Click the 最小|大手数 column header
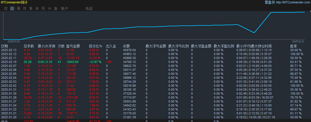 coord(46,46)
